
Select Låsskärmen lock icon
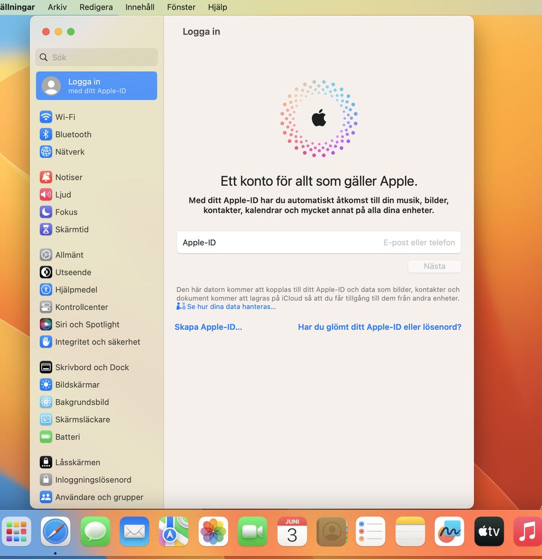[46, 462]
